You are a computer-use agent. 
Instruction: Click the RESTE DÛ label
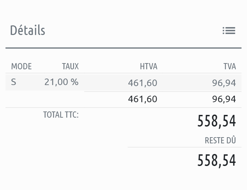pos(220,141)
